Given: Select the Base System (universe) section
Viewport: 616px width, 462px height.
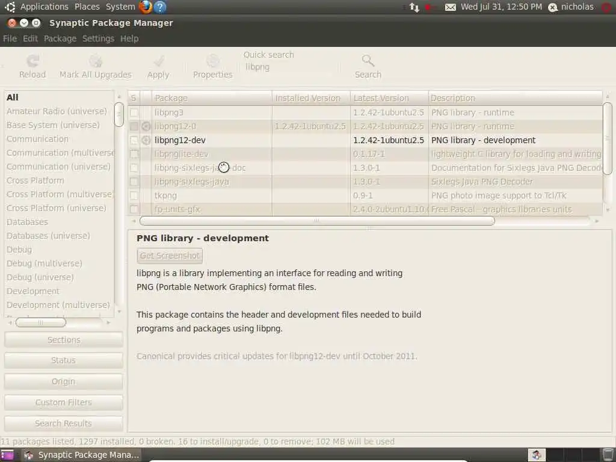Looking at the screenshot, I should [x=59, y=125].
